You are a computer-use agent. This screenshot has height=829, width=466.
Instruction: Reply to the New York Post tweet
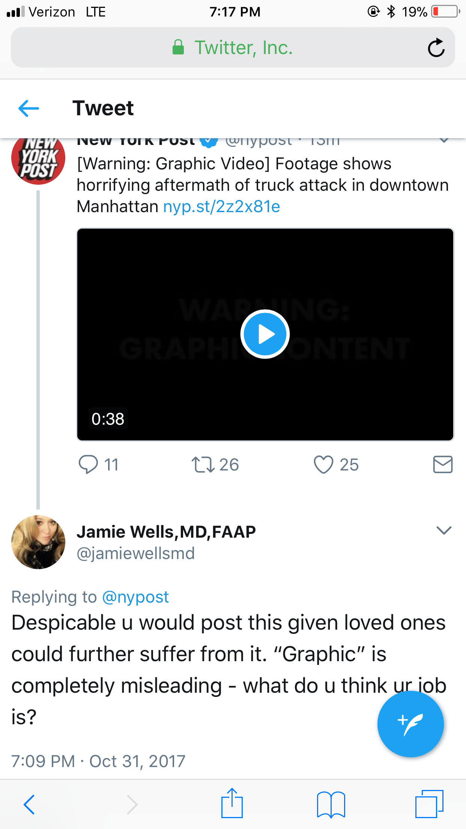pyautogui.click(x=89, y=464)
